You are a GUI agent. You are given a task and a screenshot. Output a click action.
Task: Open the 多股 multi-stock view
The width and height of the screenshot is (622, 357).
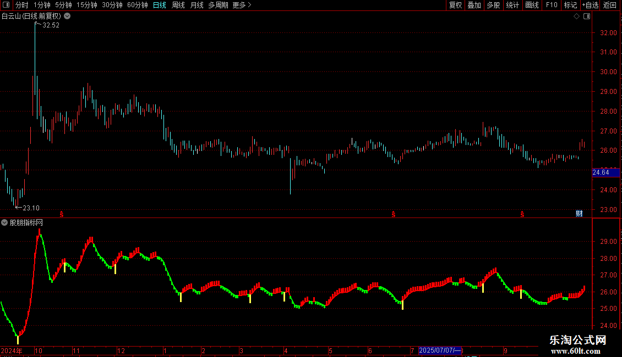click(494, 5)
